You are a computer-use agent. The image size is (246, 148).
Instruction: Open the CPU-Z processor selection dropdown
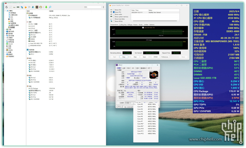click(130, 103)
